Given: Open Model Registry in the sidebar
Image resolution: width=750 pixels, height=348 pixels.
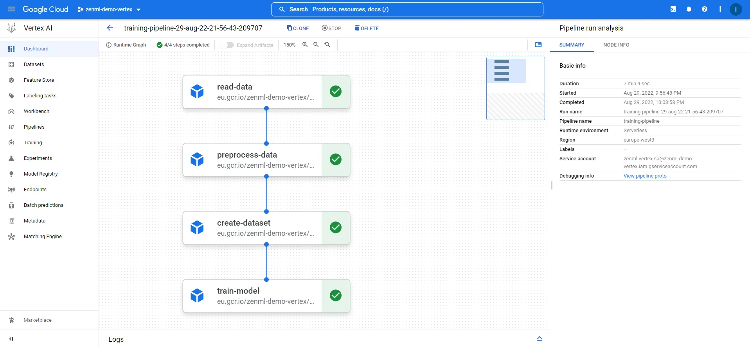Looking at the screenshot, I should point(49,174).
